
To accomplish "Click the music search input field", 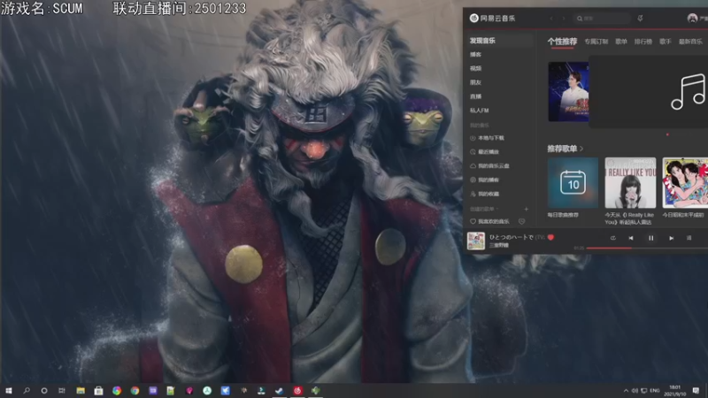I will (x=602, y=19).
